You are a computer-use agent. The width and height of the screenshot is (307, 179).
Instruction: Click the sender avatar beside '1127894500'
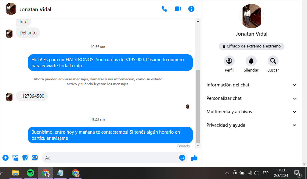coord(9,97)
